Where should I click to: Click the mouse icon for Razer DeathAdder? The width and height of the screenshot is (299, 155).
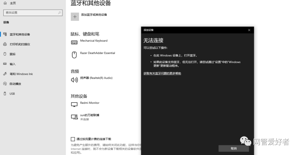[x=74, y=55]
